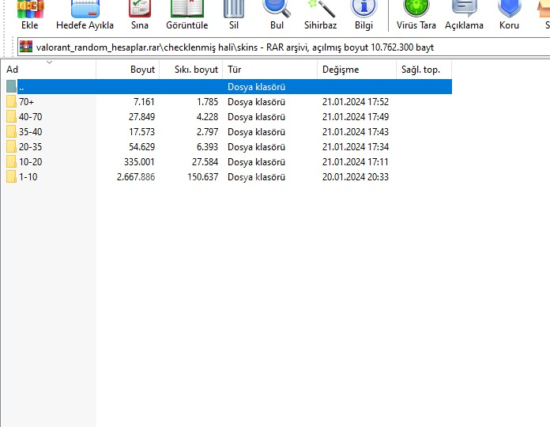Click the archive path address field
This screenshot has height=427, width=550.
[x=284, y=47]
